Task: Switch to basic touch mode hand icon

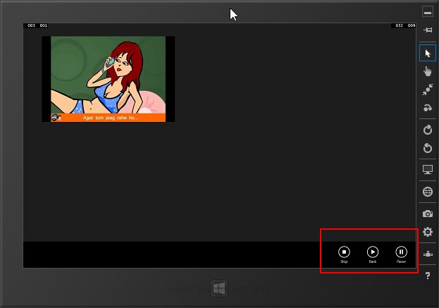Action: [428, 71]
